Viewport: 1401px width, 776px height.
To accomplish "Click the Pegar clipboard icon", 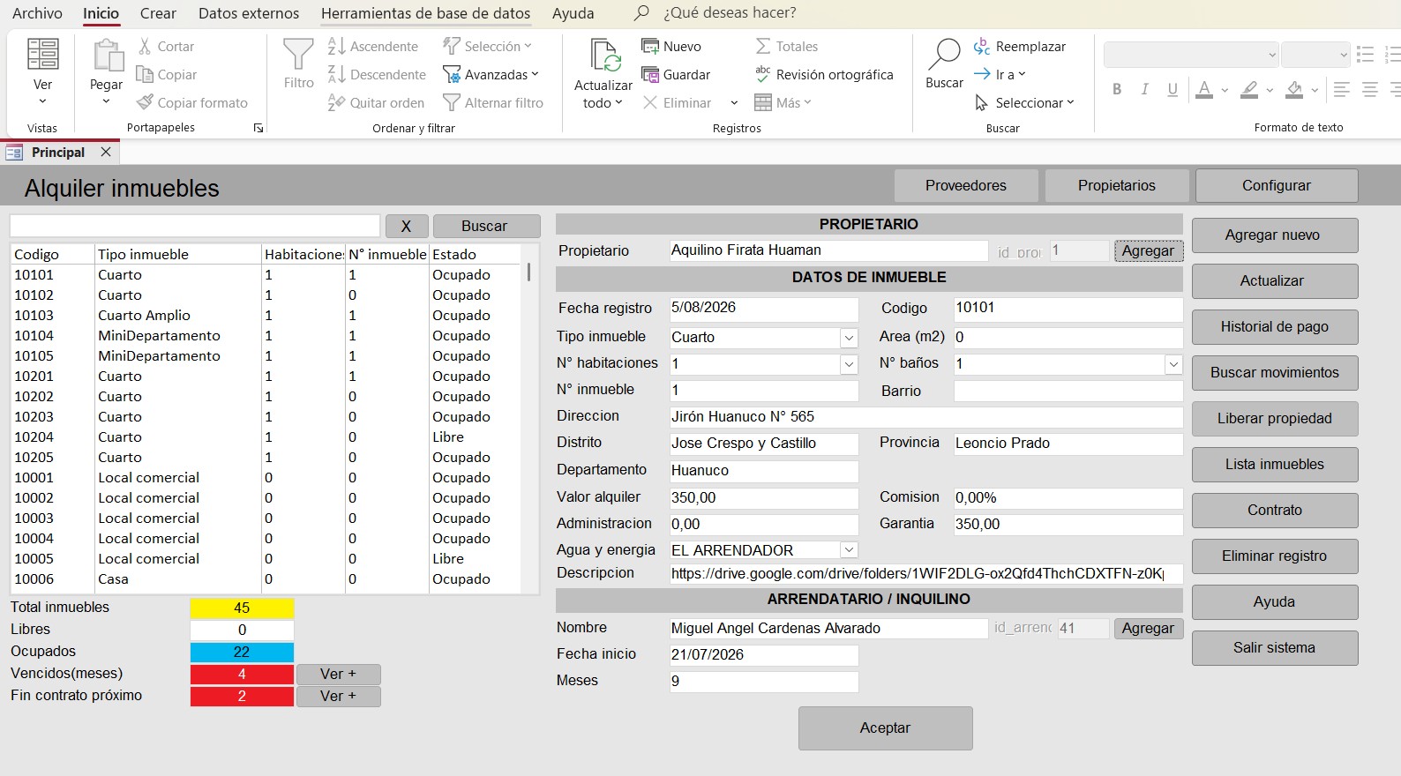I will point(109,55).
